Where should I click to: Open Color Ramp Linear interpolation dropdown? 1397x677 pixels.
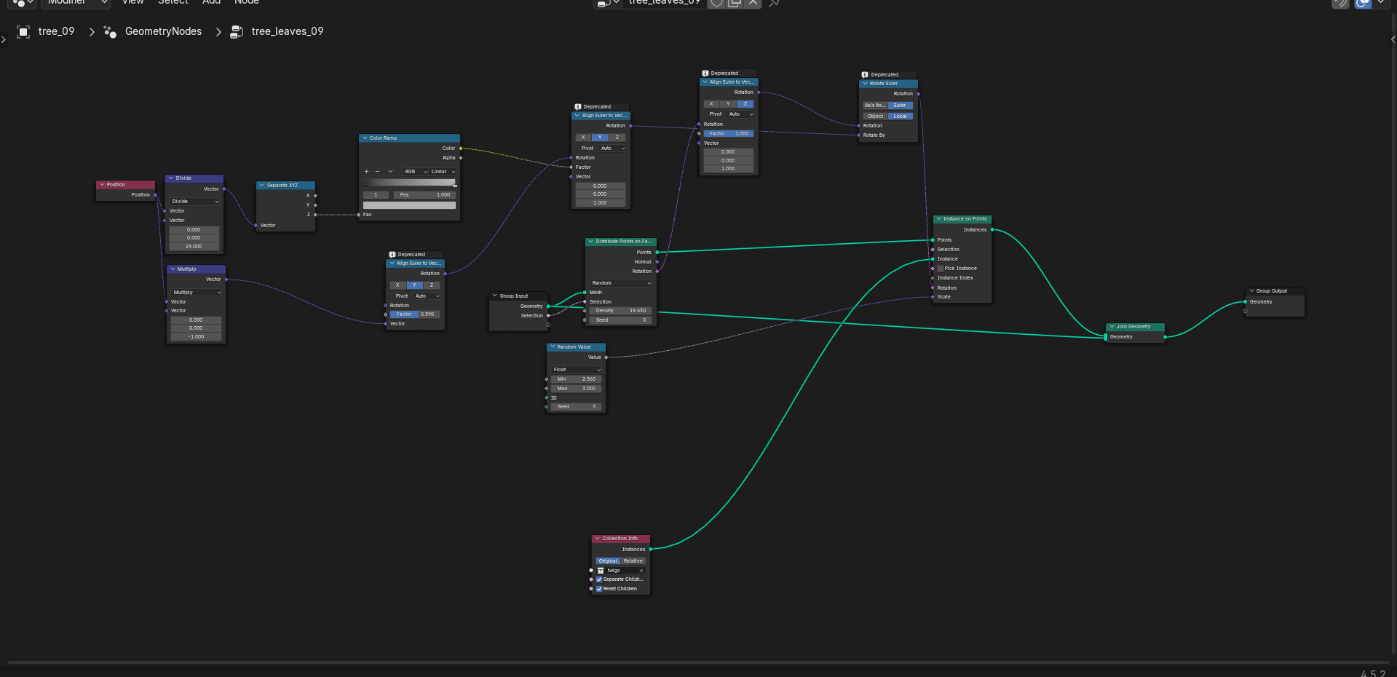443,172
